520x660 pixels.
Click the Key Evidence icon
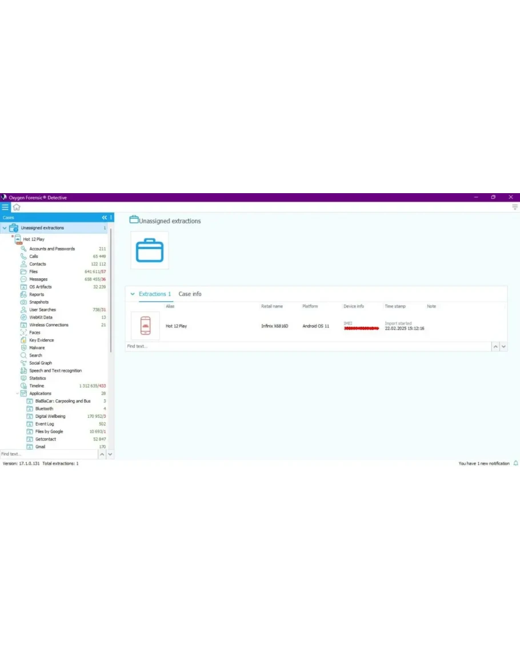click(x=23, y=340)
